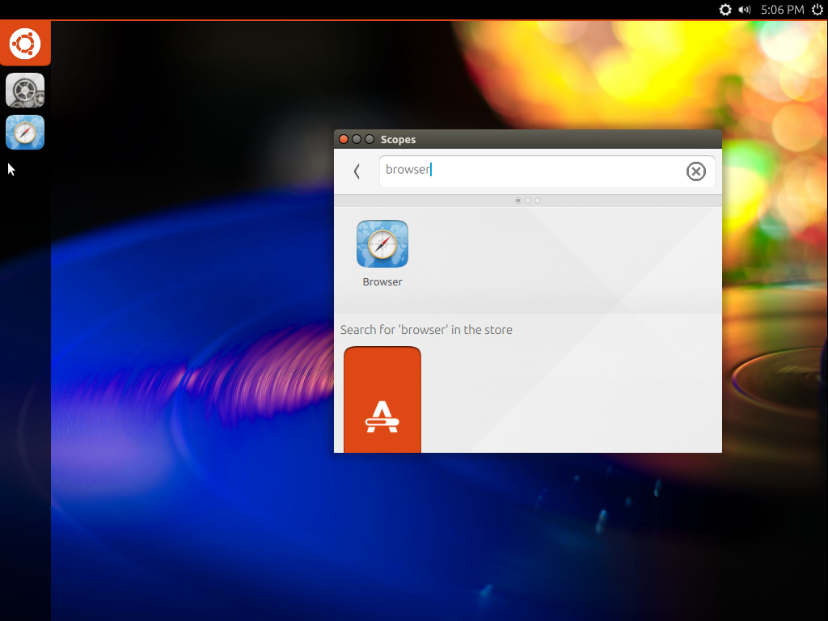Open the sound volume indicator

point(745,10)
